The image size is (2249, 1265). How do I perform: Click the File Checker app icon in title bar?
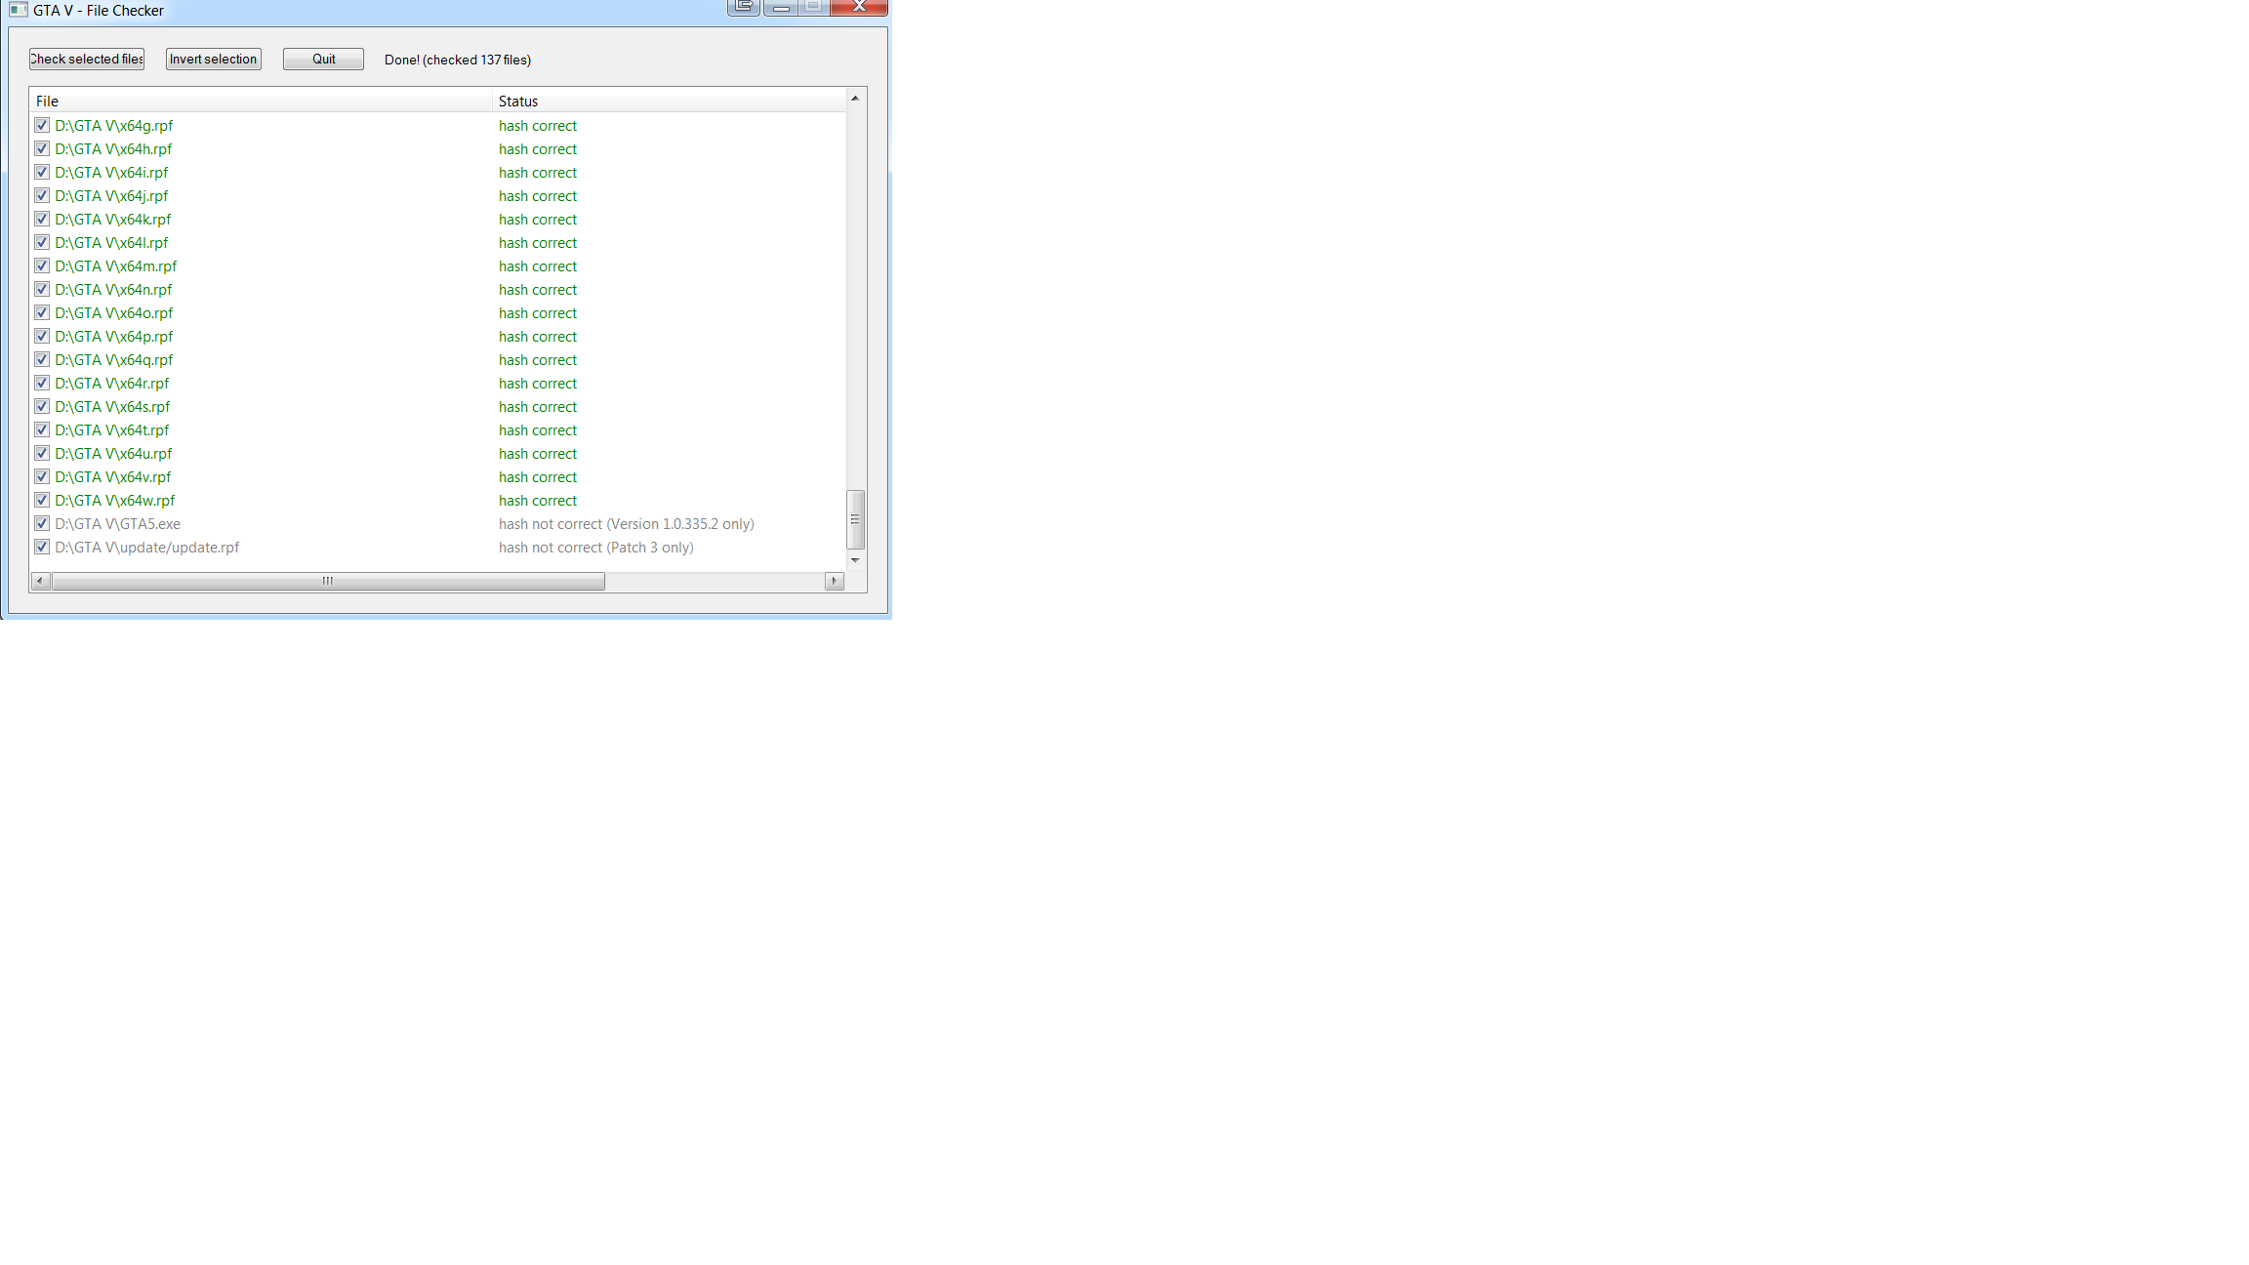(18, 10)
